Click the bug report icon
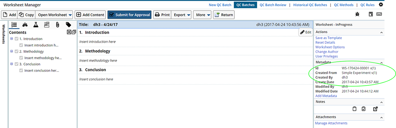 (357, 15)
